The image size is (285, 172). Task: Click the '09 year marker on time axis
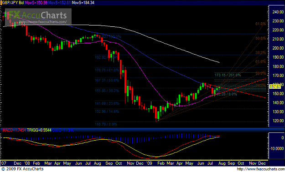tap(149, 163)
